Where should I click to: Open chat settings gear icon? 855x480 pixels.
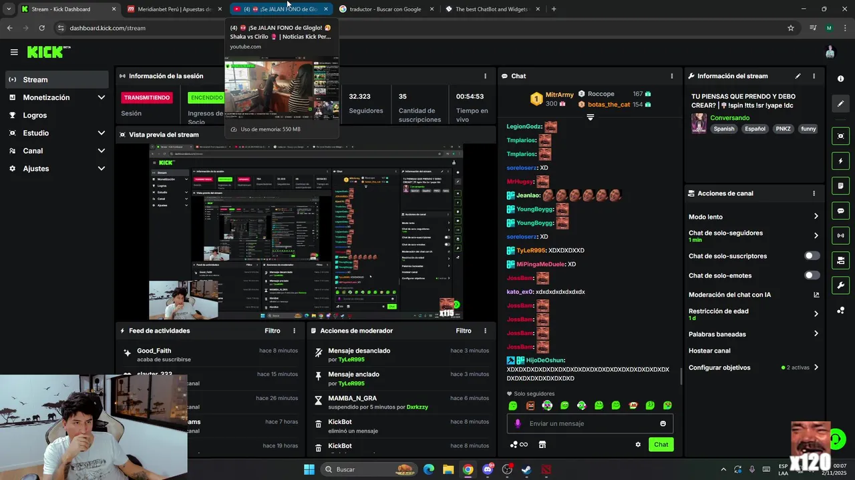[638, 445]
